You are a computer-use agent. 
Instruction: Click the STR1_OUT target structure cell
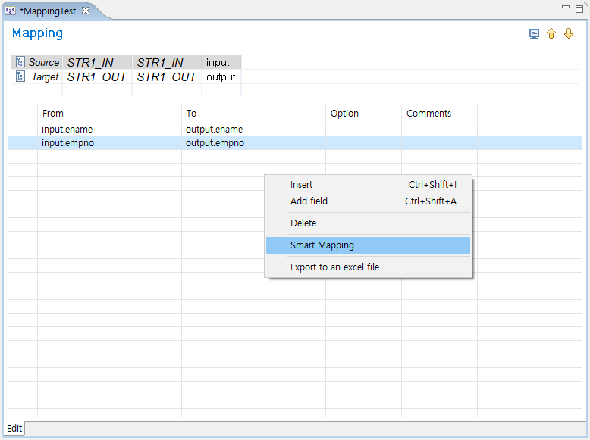click(96, 76)
